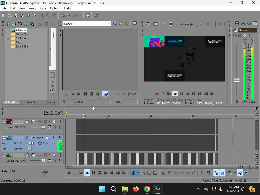This screenshot has width=260, height=195.
Task: Pause the Video Preview playback
Action: [181, 94]
